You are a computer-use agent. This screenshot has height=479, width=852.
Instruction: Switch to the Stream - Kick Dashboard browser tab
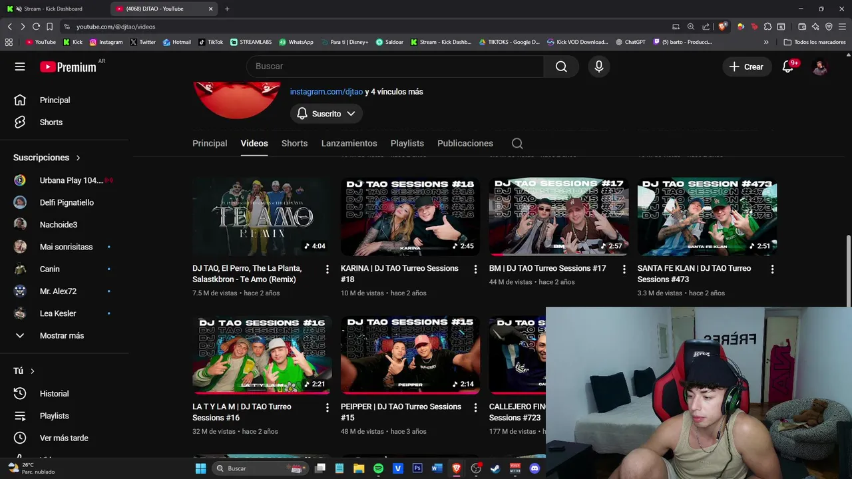click(53, 9)
